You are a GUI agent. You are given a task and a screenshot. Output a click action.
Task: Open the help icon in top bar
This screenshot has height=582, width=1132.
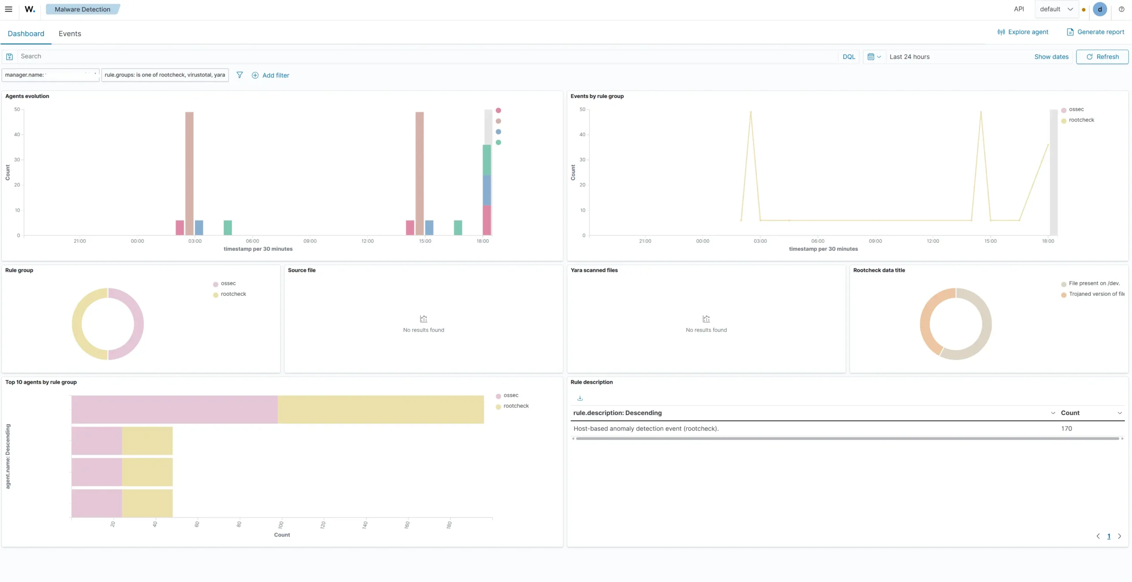click(1121, 9)
